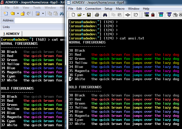The width and height of the screenshot is (182, 129).
Task: Click the new session icon in Xshell
Action: tap(6, 13)
